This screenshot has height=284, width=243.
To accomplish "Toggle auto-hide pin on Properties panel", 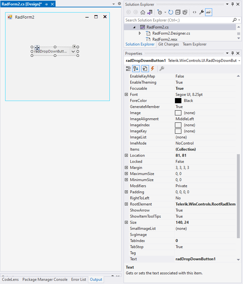I will click(x=232, y=53).
